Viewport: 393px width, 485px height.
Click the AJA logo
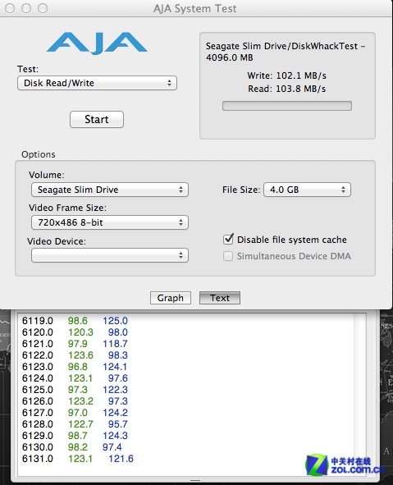pos(97,43)
